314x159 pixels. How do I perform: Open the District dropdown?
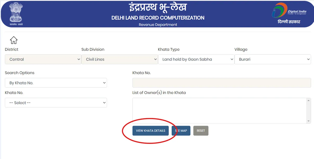coord(43,59)
